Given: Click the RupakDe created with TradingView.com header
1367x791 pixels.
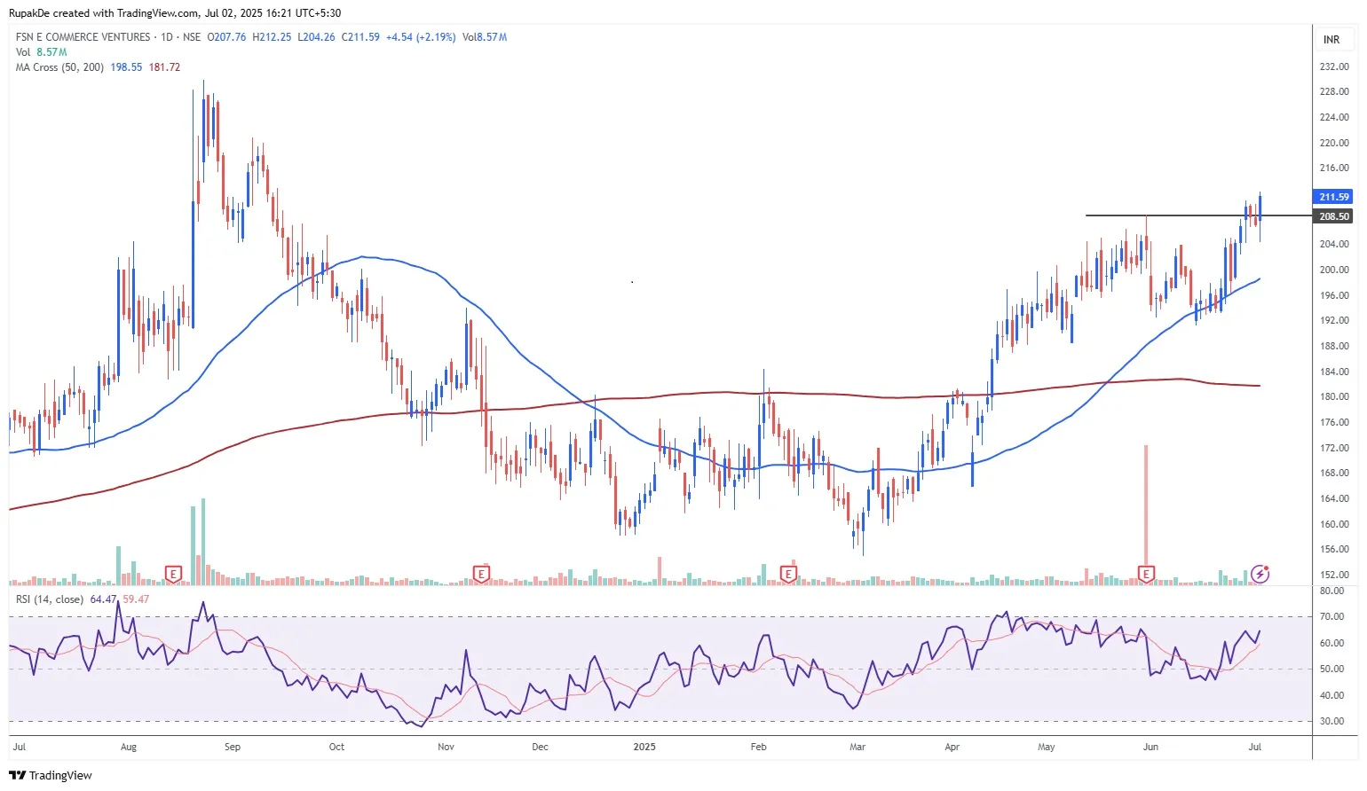Looking at the screenshot, I should 175,13.
